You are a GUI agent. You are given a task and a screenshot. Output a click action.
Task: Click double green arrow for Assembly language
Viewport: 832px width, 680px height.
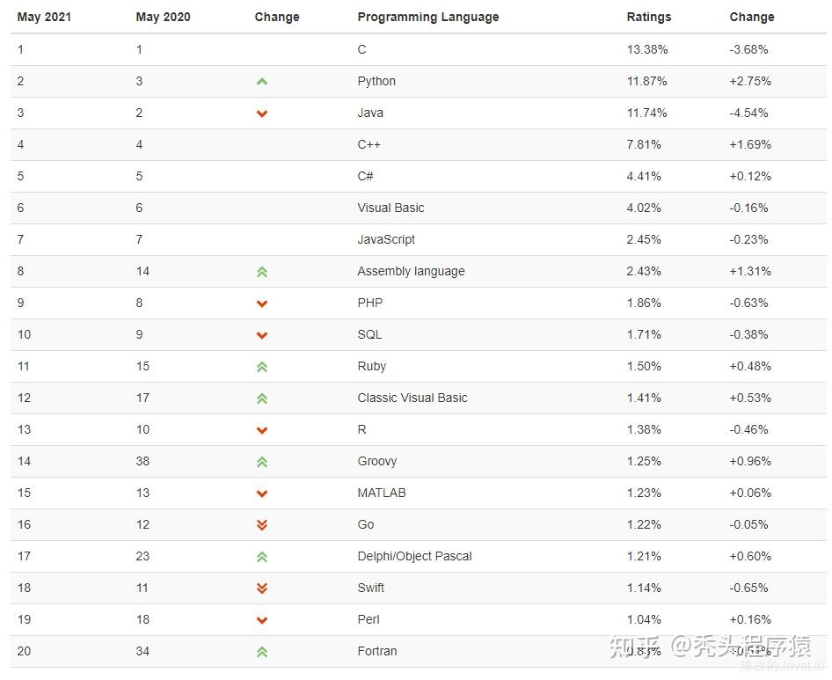pyautogui.click(x=261, y=272)
